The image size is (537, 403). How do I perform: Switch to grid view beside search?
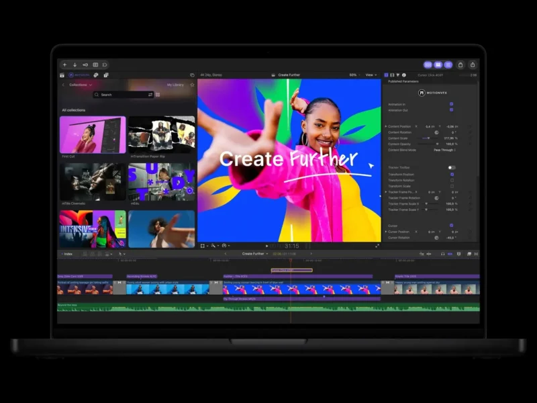(x=158, y=95)
